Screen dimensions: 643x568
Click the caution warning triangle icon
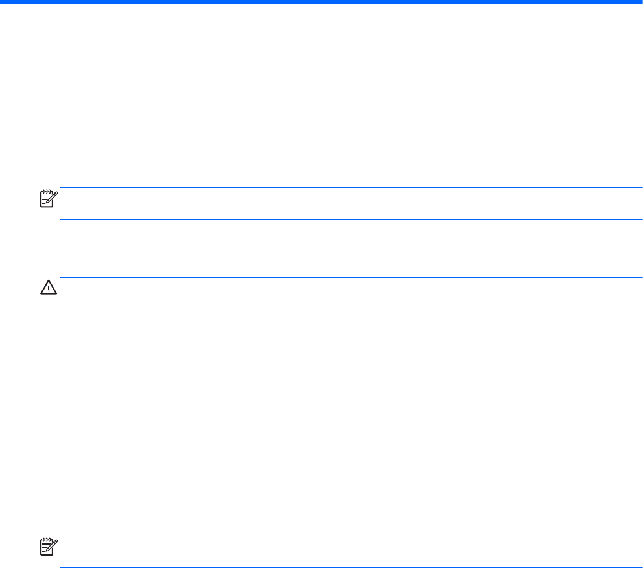48,289
